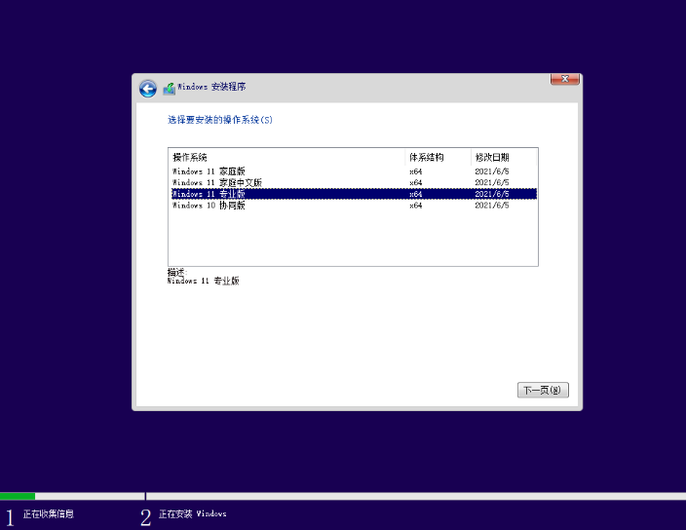The height and width of the screenshot is (530, 686).
Task: Click x64 in the Windows 10 协同版 row
Action: 415,206
